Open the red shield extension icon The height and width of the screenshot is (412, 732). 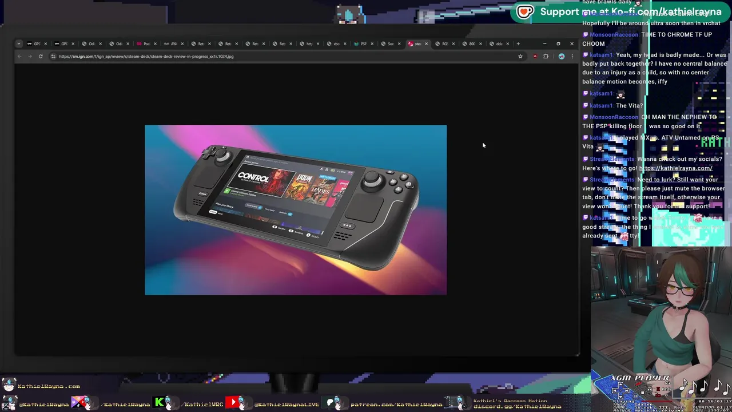(x=535, y=56)
